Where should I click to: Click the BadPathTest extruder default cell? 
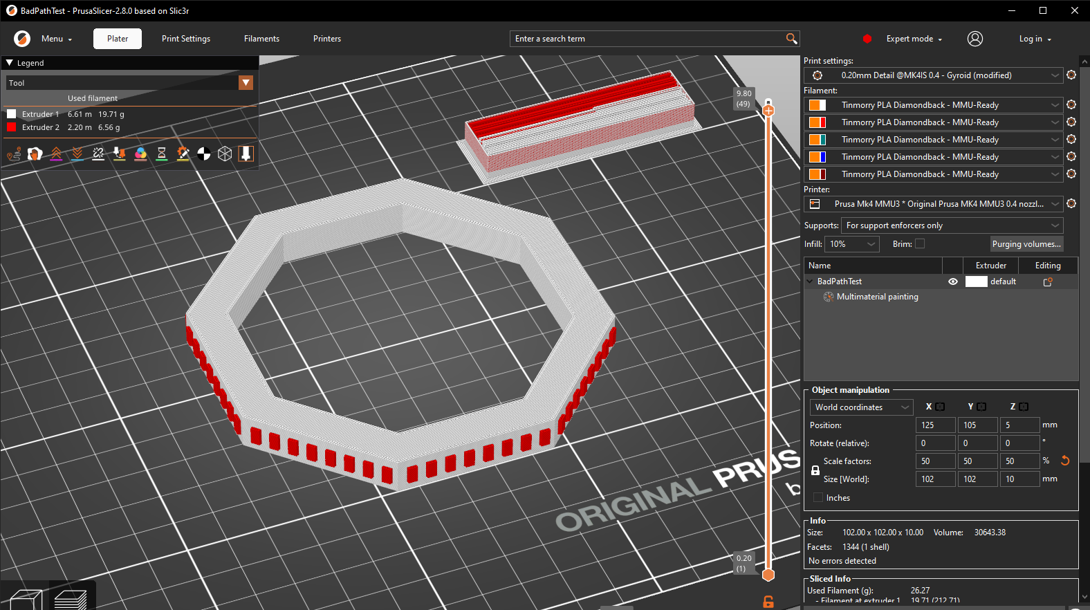point(990,281)
